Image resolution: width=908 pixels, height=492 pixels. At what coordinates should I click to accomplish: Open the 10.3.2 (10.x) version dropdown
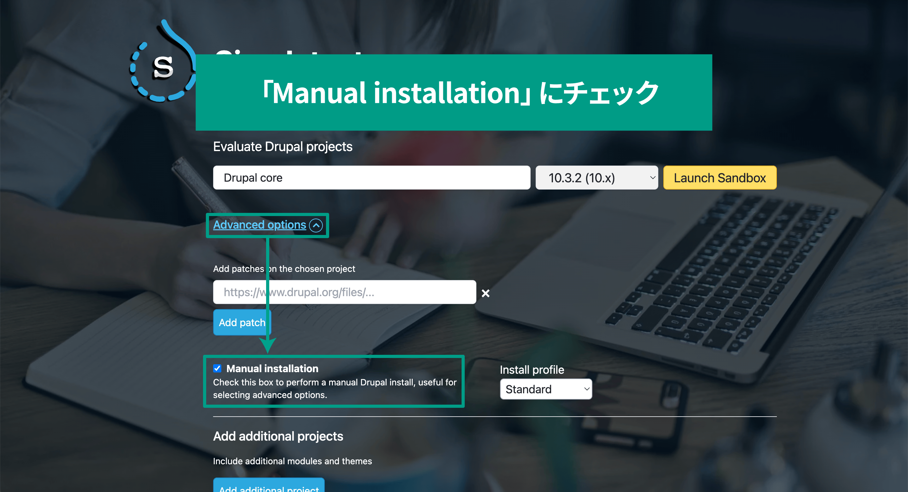click(597, 178)
